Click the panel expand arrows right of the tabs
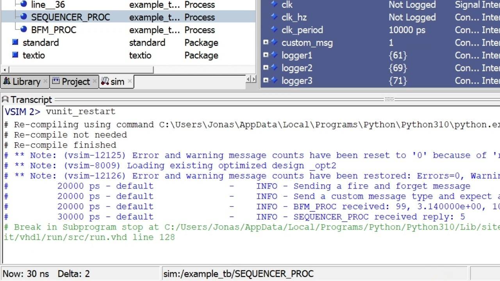Viewport: 500px width, 281px height. coord(250,79)
